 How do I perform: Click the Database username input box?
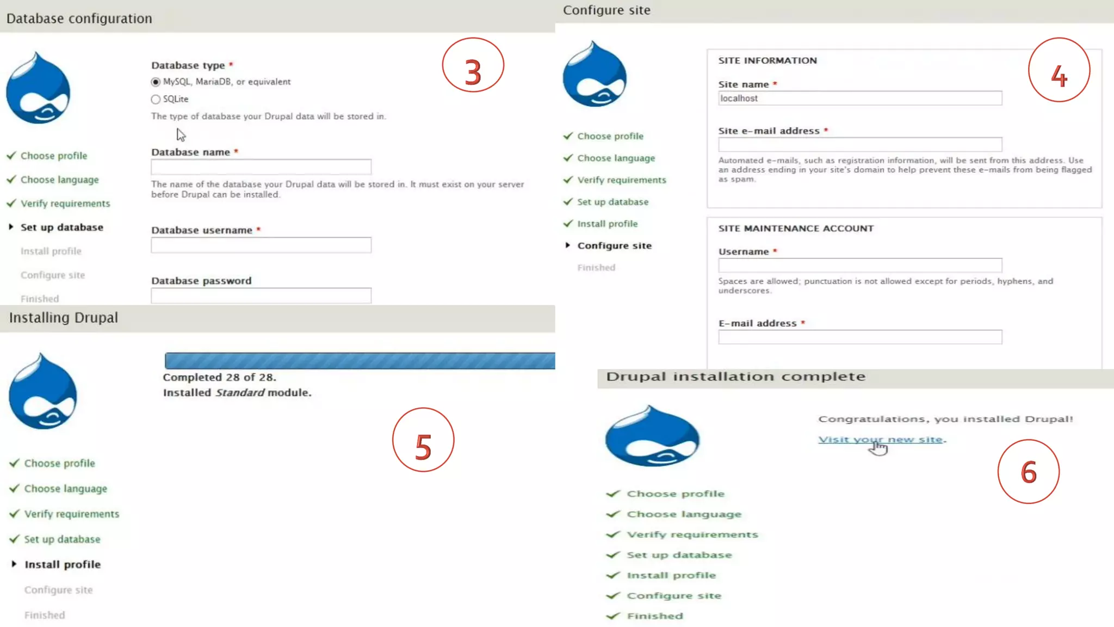(261, 245)
